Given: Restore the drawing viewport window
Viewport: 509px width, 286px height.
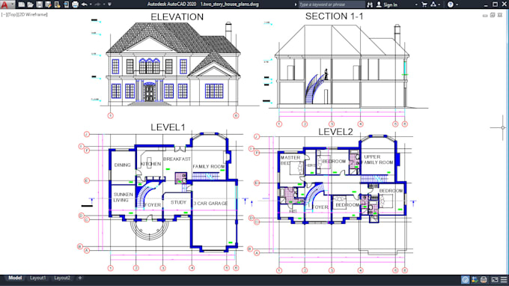Looking at the screenshot, I should tap(493, 15).
